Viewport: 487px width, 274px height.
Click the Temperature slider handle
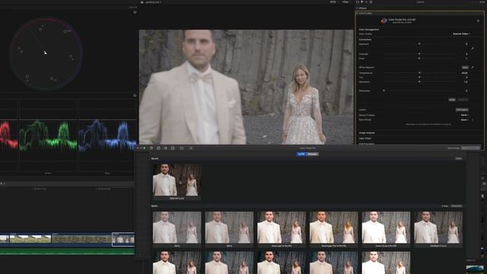click(419, 73)
